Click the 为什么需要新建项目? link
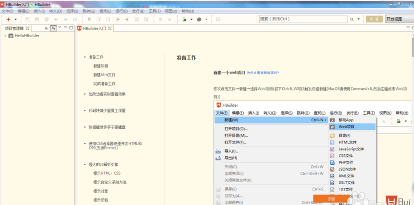Image resolution: width=414 pixels, height=205 pixels. [x=263, y=73]
